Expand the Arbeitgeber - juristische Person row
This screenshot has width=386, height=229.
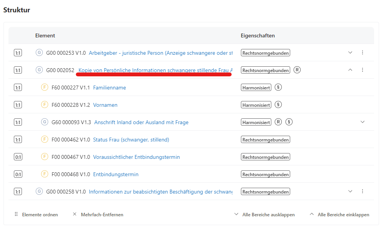pyautogui.click(x=350, y=52)
